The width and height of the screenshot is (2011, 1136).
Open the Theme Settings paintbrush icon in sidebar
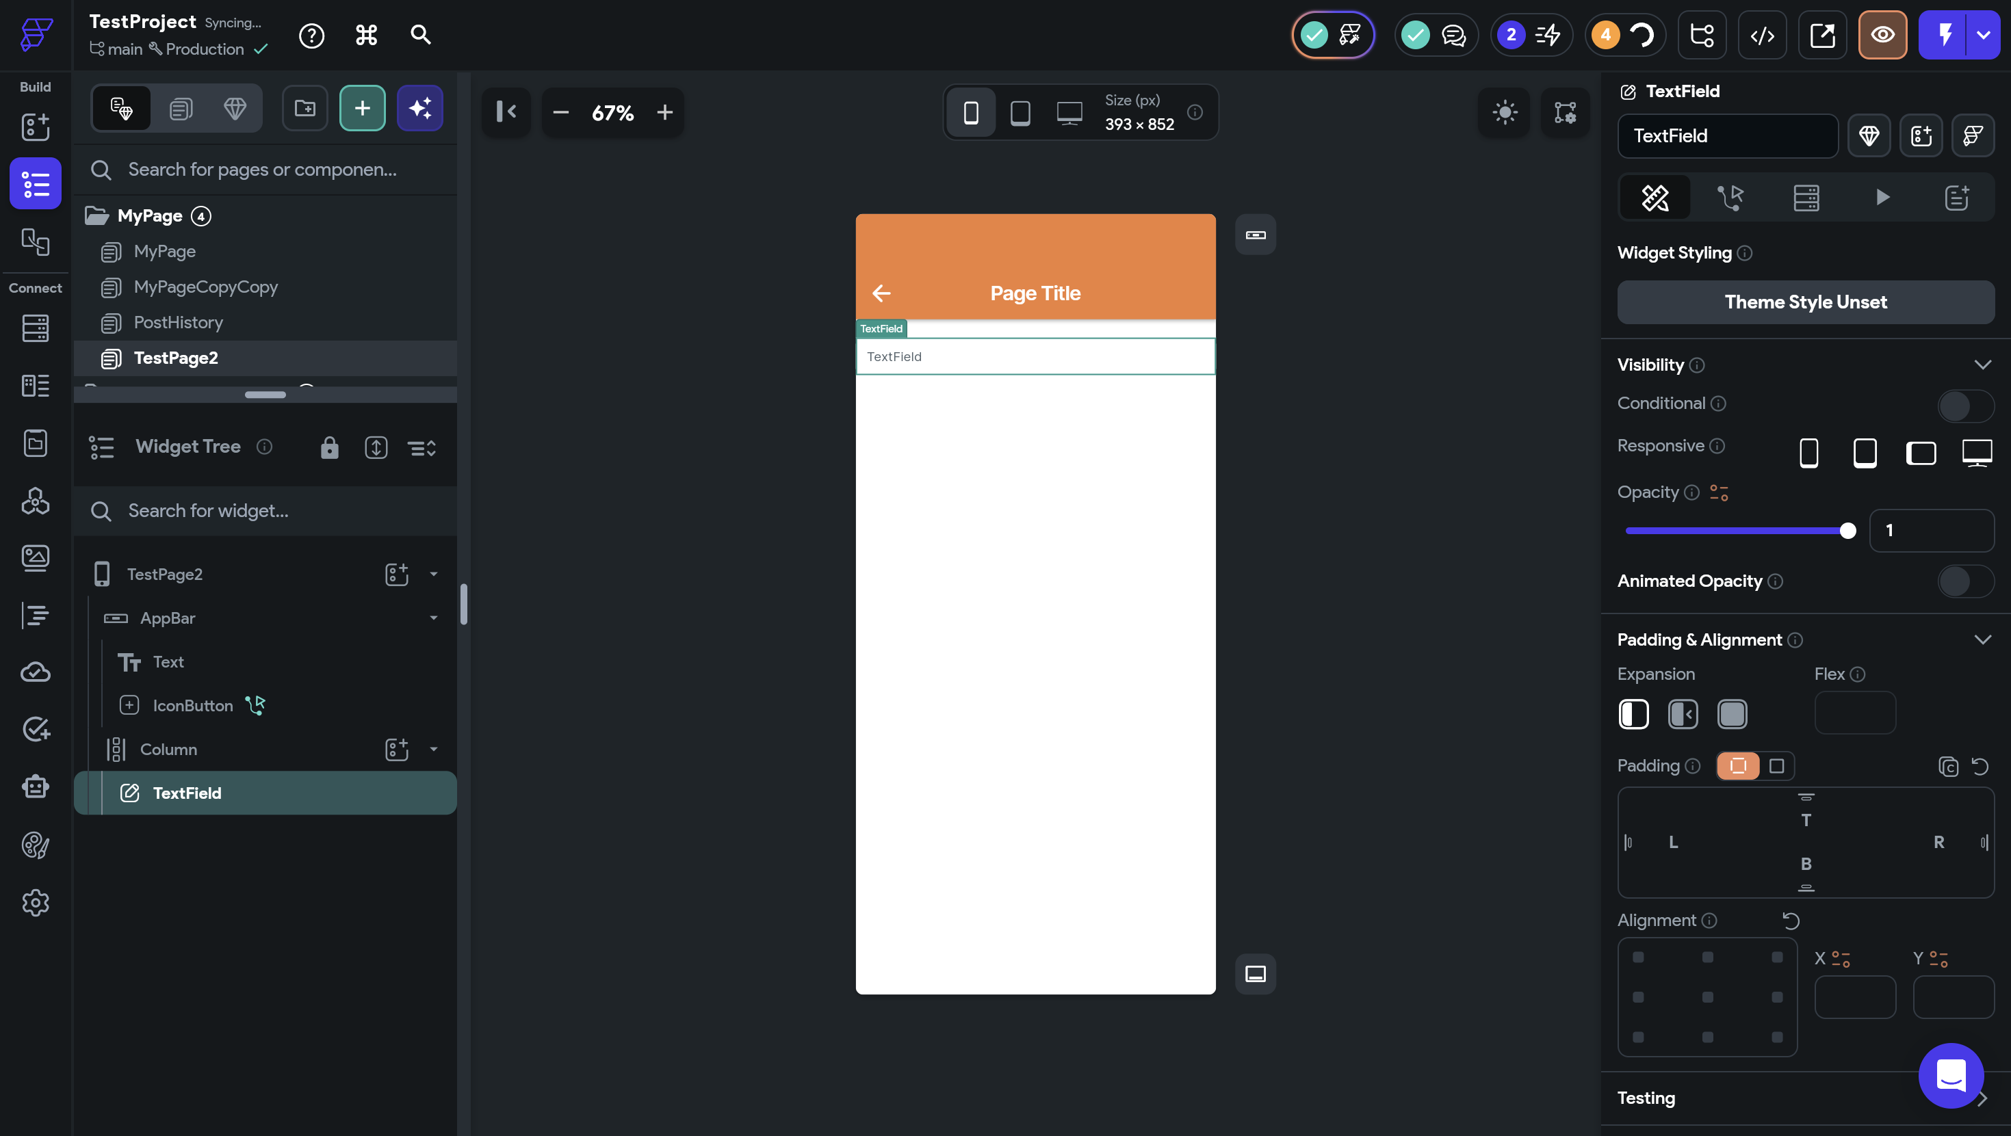tap(35, 845)
